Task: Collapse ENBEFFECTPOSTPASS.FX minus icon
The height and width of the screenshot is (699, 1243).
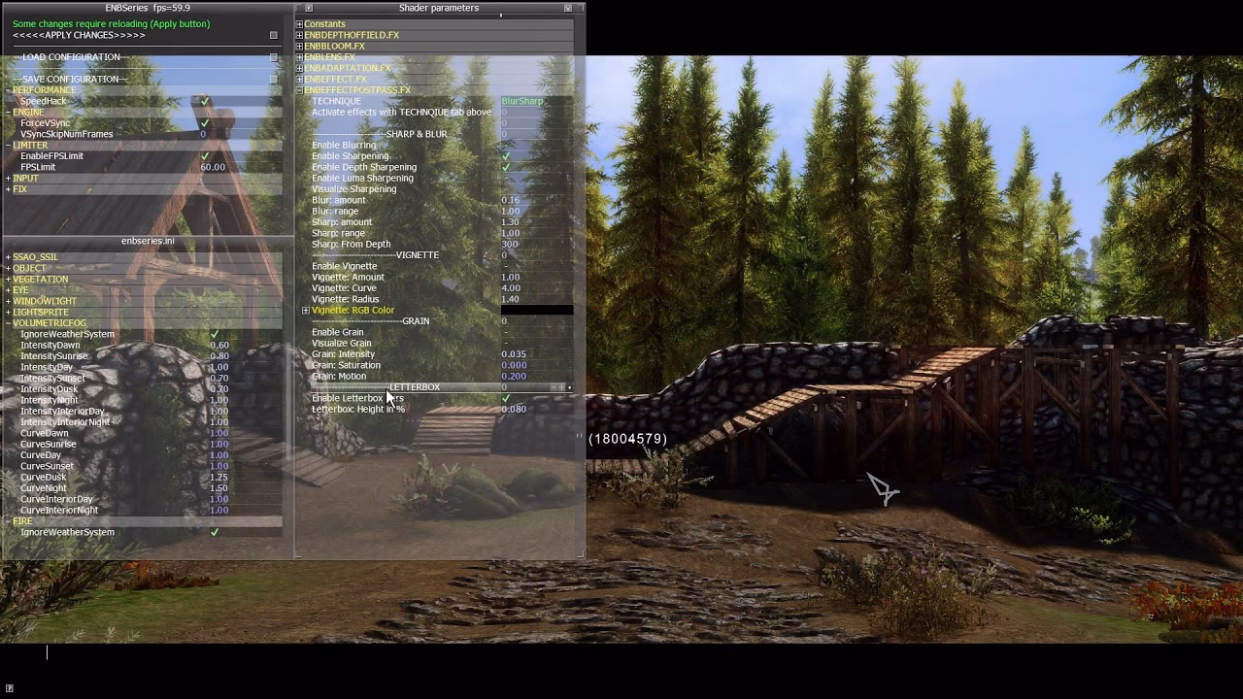Action: coord(300,90)
